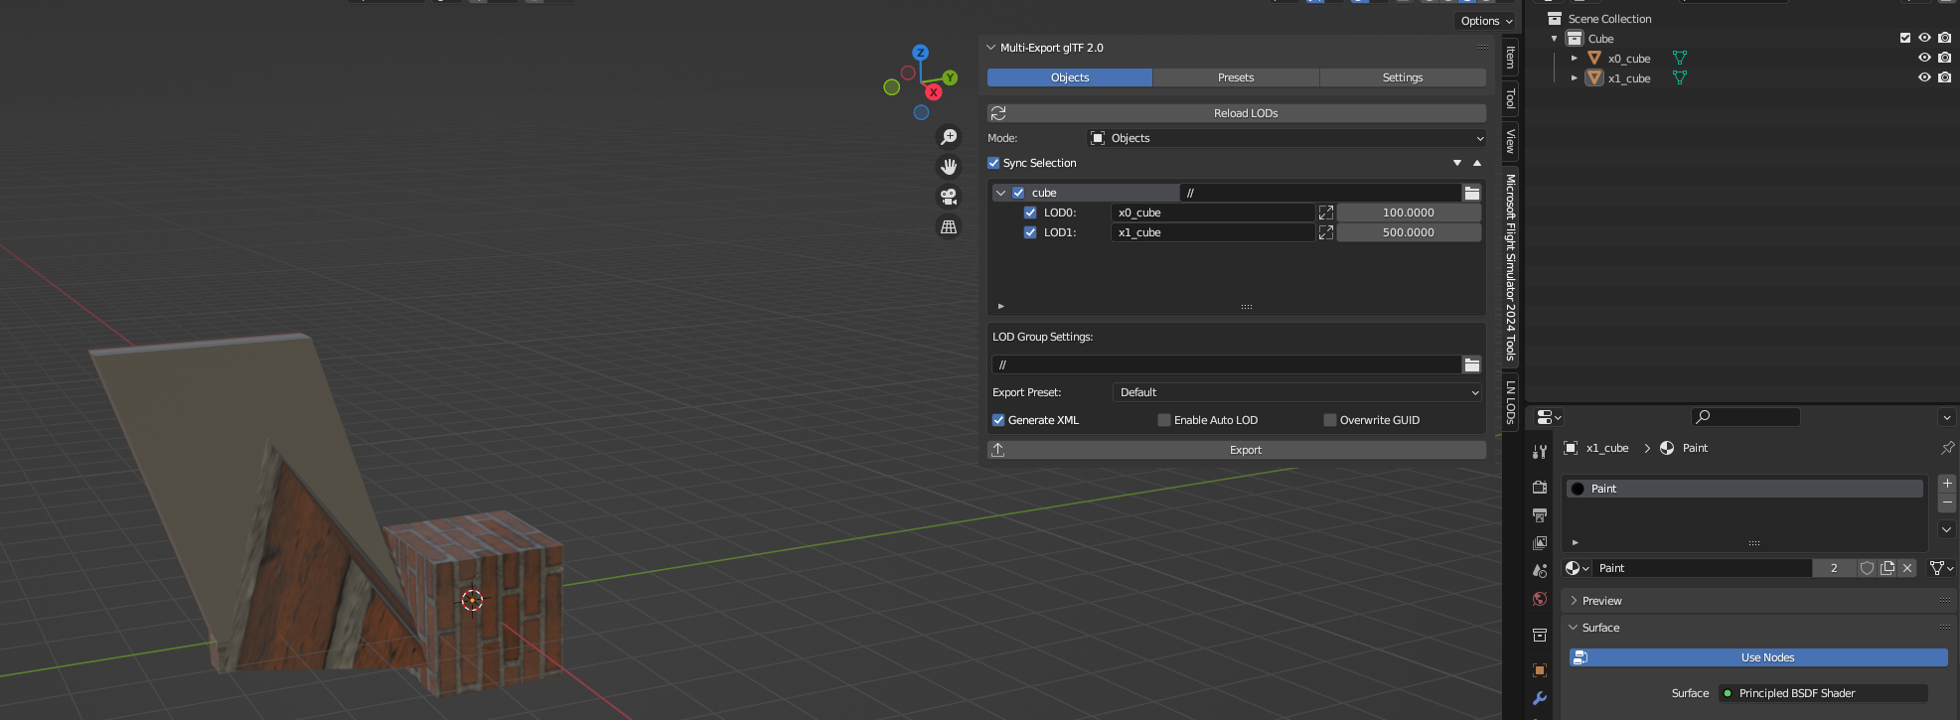The height and width of the screenshot is (720, 1960).
Task: Disable the Sync Selection checkbox
Action: (x=993, y=163)
